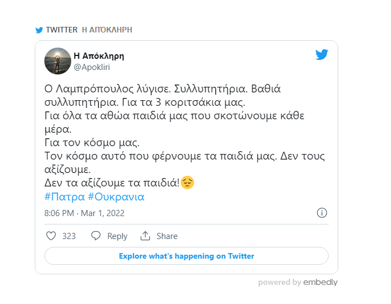Image resolution: width=391 pixels, height=304 pixels.
Task: Click the 323 likes count
Action: [69, 236]
